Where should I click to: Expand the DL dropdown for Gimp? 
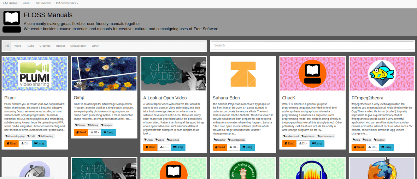(94, 133)
